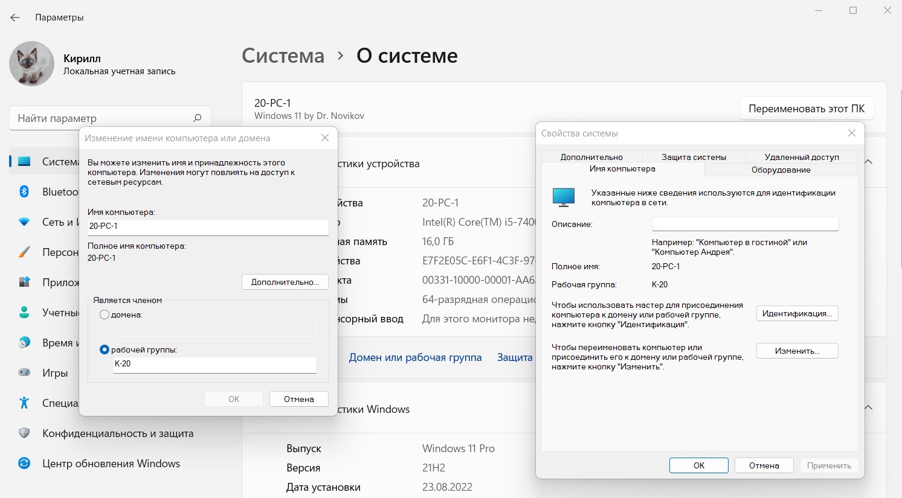Open Специальные возможности accessibility icon
The image size is (902, 498).
24,403
